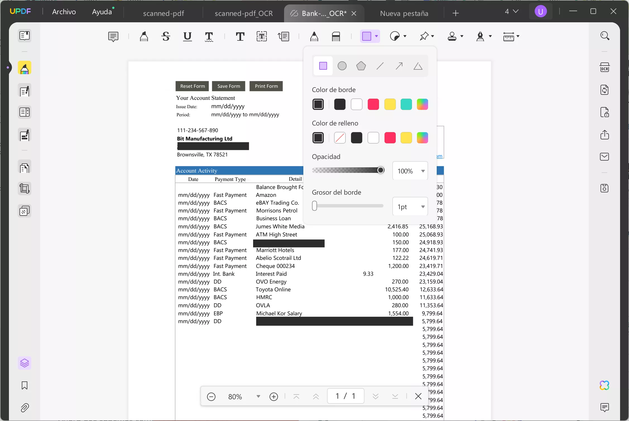Viewport: 629px width, 421px height.
Task: Activate the underline text tool
Action: coord(187,37)
